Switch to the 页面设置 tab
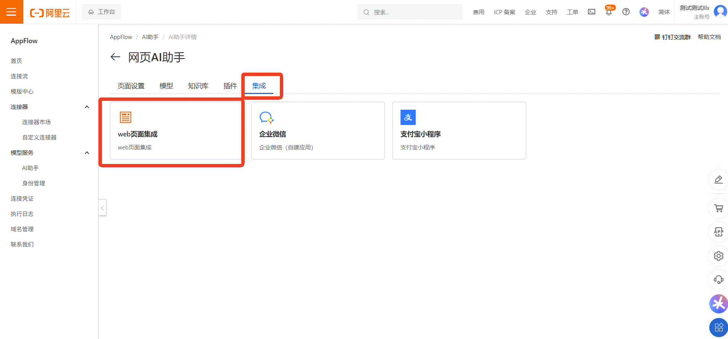Viewport: 728px width, 339px height. click(131, 86)
